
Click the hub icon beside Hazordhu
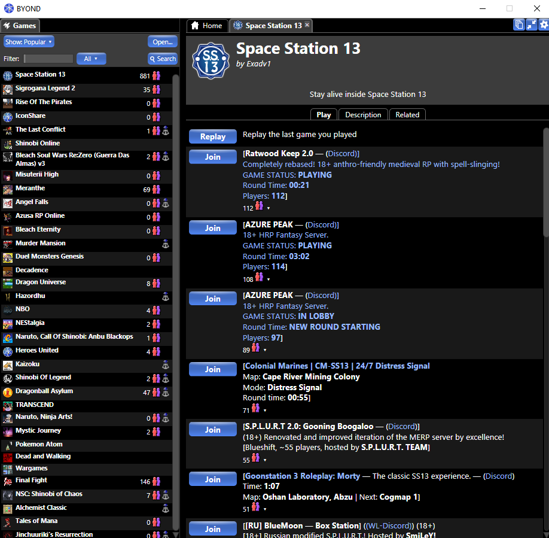point(166,297)
